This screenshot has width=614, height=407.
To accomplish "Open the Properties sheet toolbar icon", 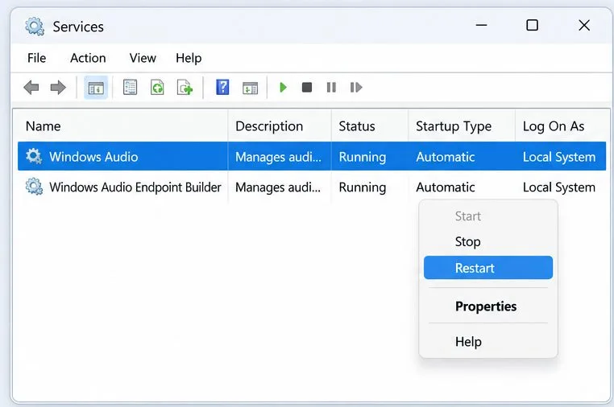I will tap(130, 87).
